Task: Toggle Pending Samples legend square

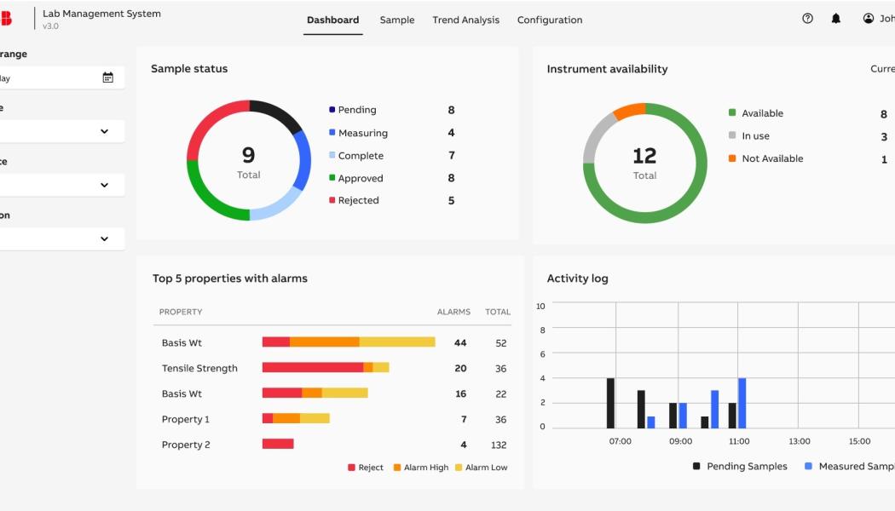Action: click(696, 466)
